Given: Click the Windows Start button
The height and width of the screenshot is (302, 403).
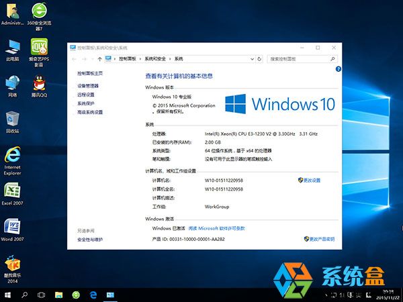Looking at the screenshot, I should [8, 295].
